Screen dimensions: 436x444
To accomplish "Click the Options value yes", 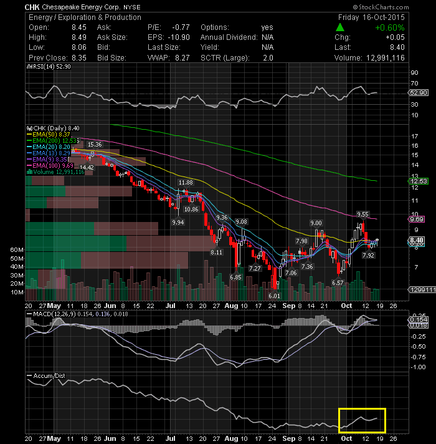I will 267,27.
